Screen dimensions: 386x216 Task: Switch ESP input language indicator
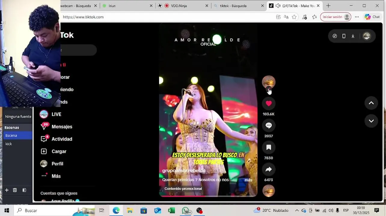[x=346, y=210]
